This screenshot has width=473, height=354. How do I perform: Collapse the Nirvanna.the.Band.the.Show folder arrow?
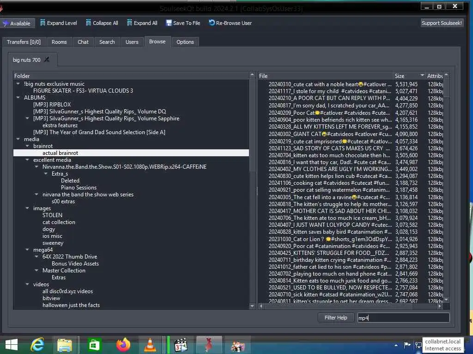tap(36, 167)
